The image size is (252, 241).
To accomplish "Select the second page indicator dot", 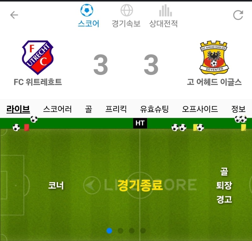I will point(120,231).
